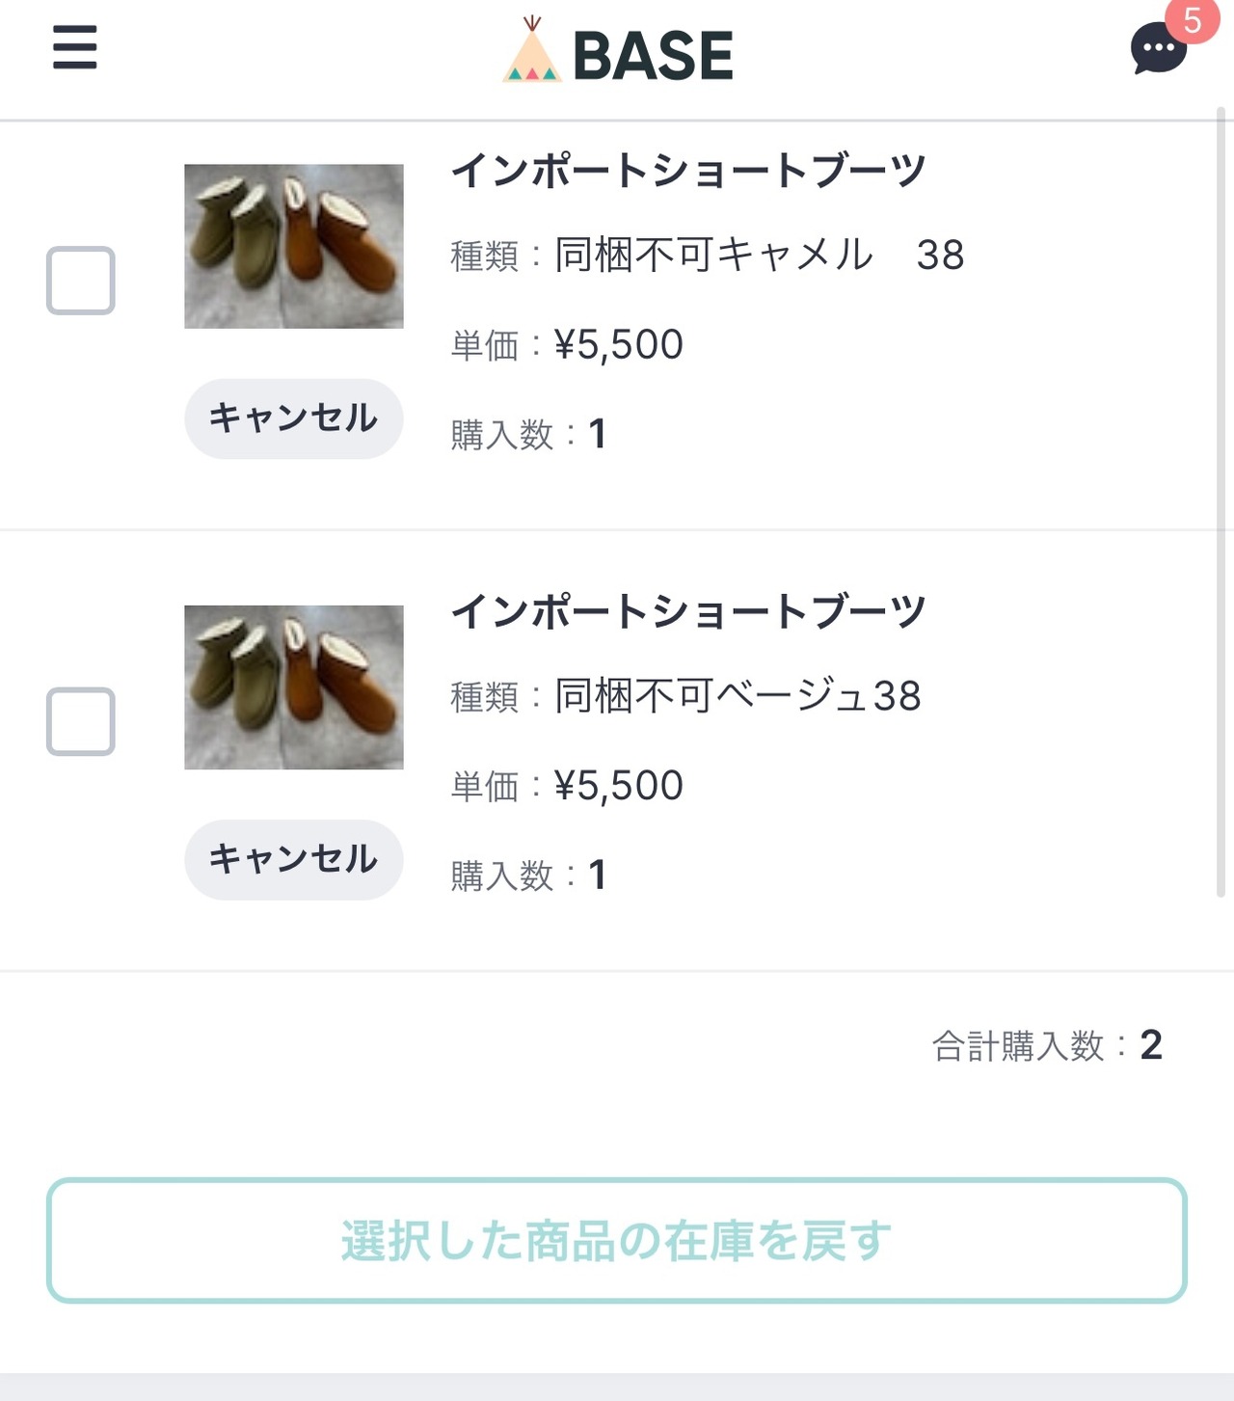Cancel the ベージュ38 boots order
The height and width of the screenshot is (1401, 1234).
click(x=293, y=859)
